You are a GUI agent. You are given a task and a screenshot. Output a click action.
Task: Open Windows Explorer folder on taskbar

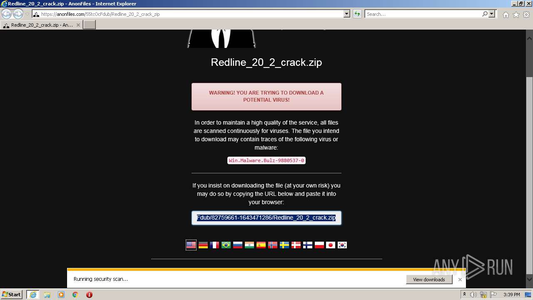(x=47, y=295)
